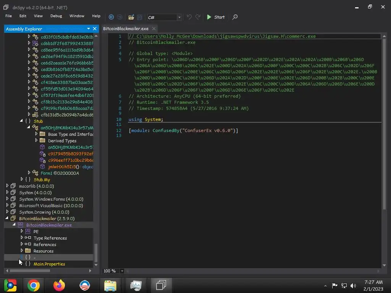Click the code editor vertical scrollbar
The image size is (391, 293).
384,125
